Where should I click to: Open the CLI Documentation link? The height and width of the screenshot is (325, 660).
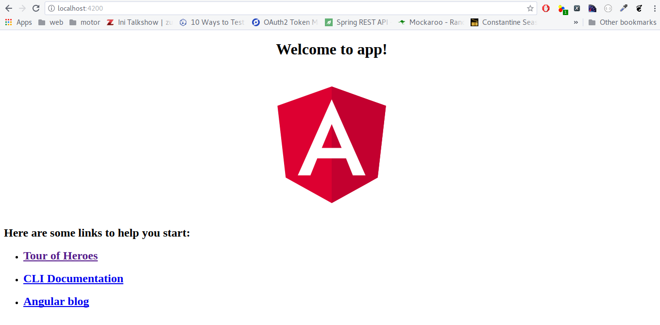point(73,278)
